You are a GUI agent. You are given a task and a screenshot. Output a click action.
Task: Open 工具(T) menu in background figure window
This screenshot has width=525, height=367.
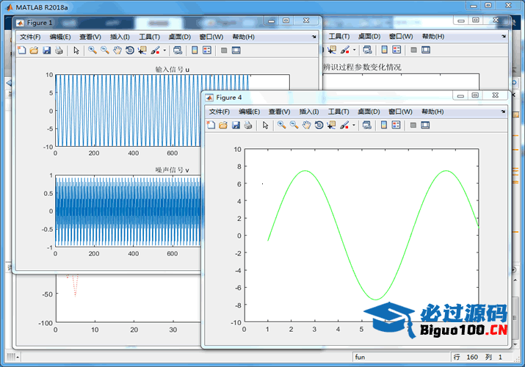pos(338,37)
